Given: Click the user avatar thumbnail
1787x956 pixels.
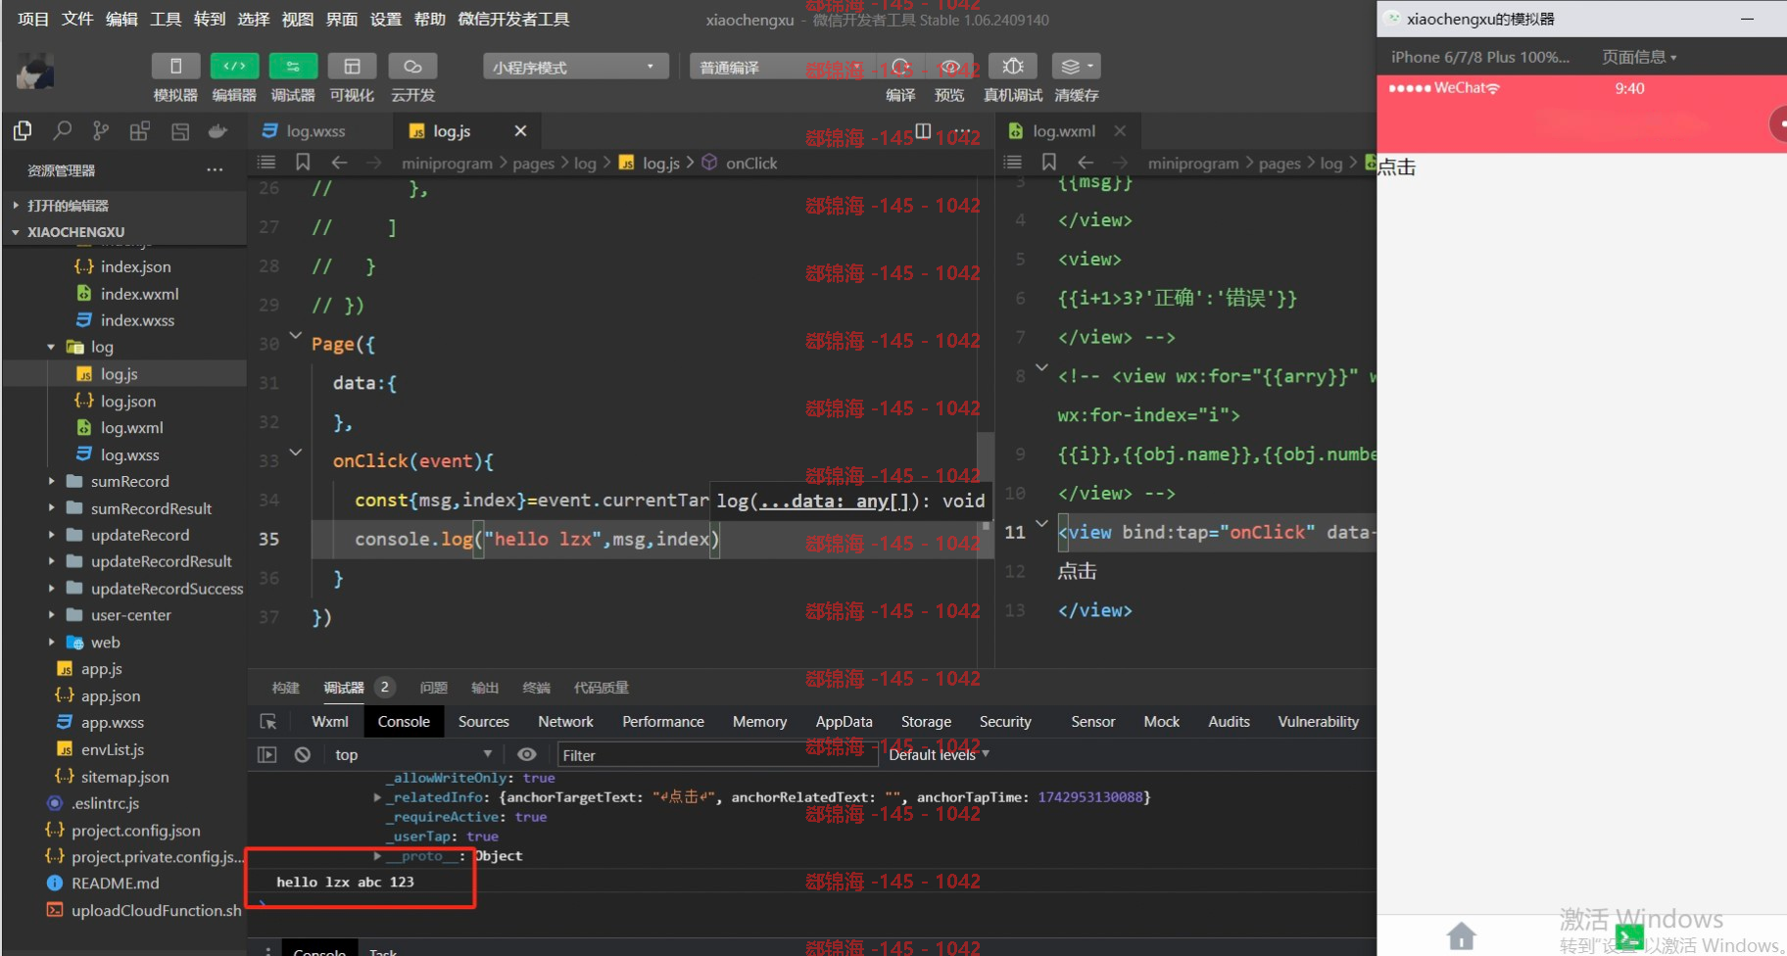Looking at the screenshot, I should tap(35, 72).
